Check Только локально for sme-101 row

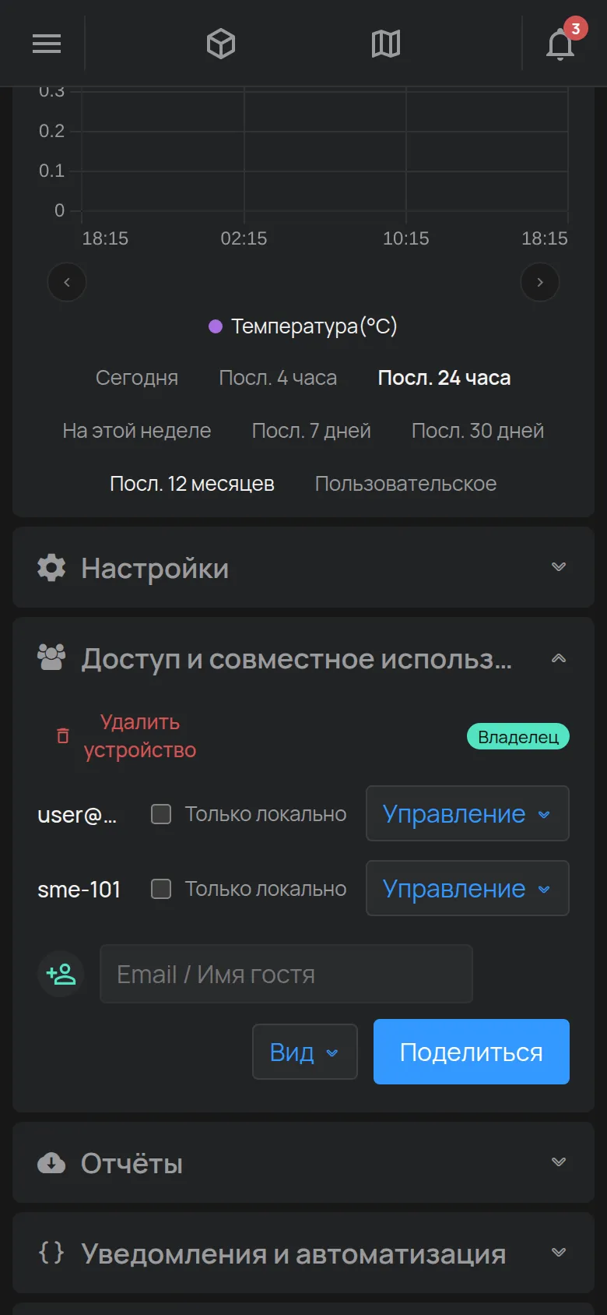[x=161, y=889]
